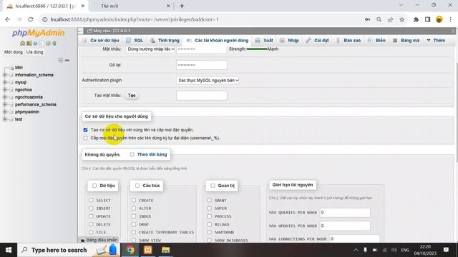
Task: Select the Mới dùng recent tab in sidebar
Action: [13, 52]
